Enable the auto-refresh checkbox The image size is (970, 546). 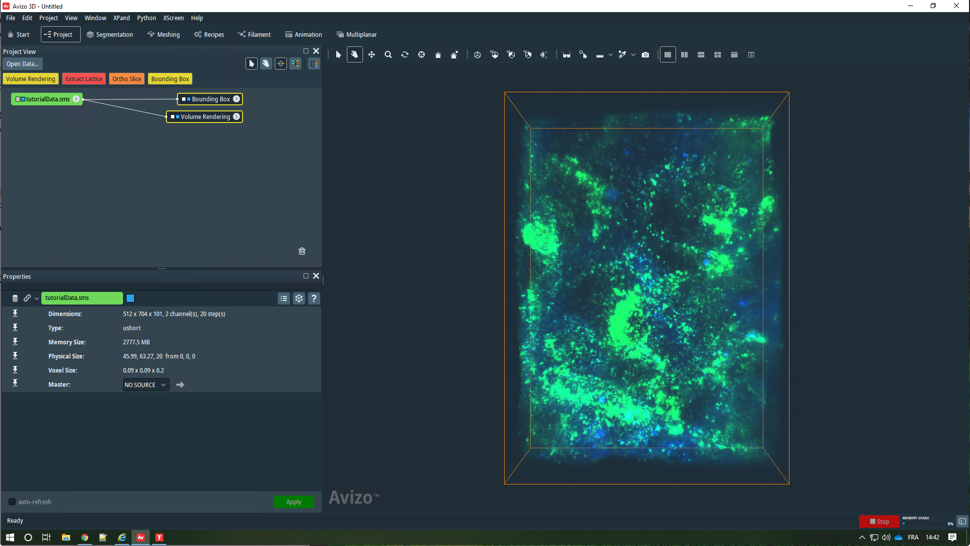tap(12, 502)
